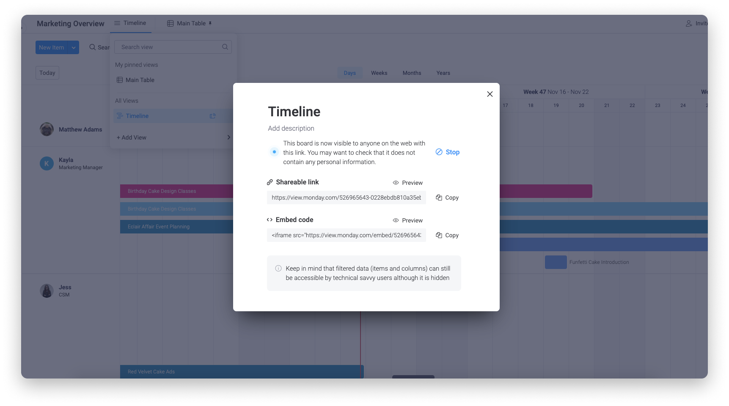The height and width of the screenshot is (406, 729).
Task: Select the Days time scale
Action: click(349, 73)
